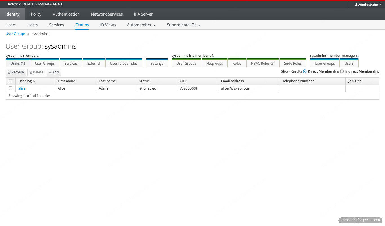Select the External members tab

[x=94, y=63]
